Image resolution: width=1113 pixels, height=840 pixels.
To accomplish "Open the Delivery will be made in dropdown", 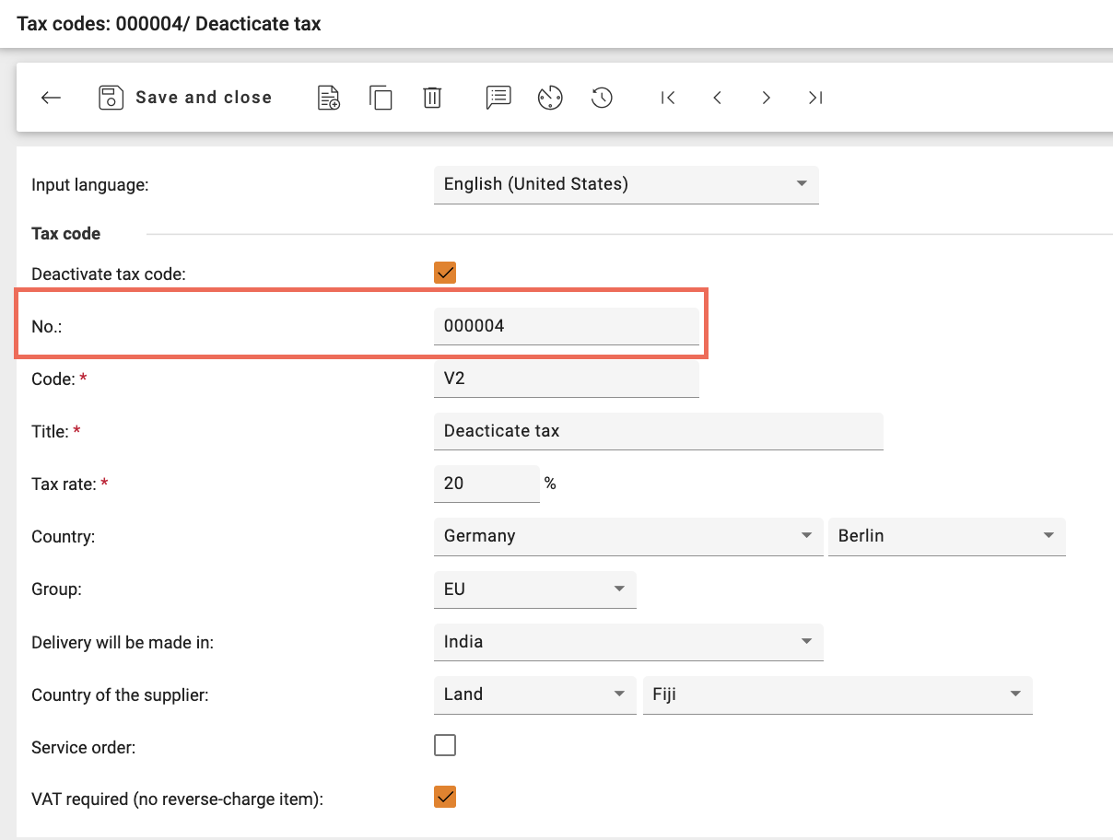I will point(627,642).
